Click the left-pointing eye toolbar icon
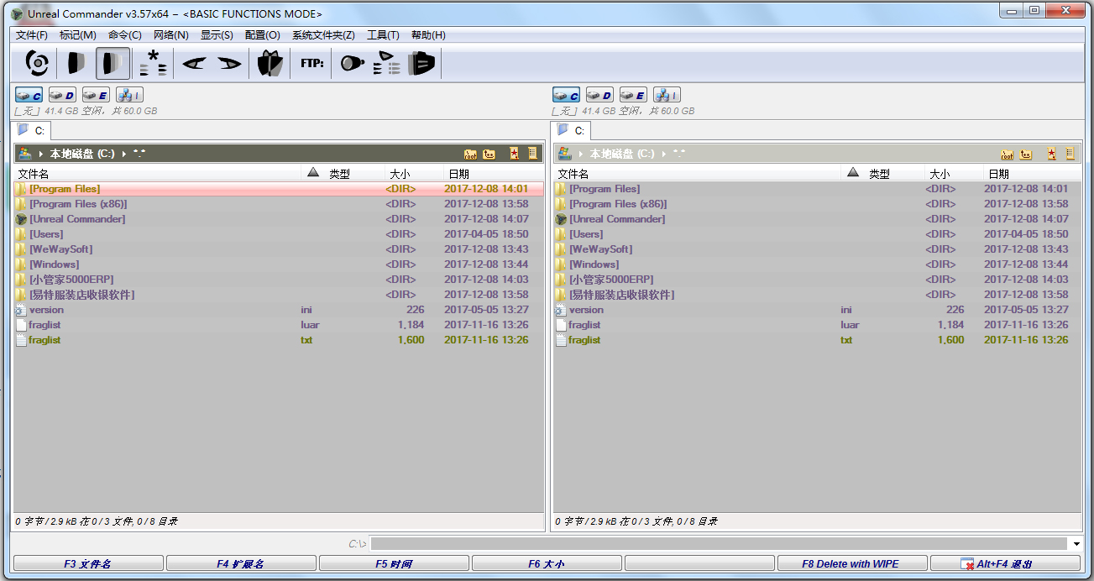The height and width of the screenshot is (581, 1094). click(x=194, y=63)
